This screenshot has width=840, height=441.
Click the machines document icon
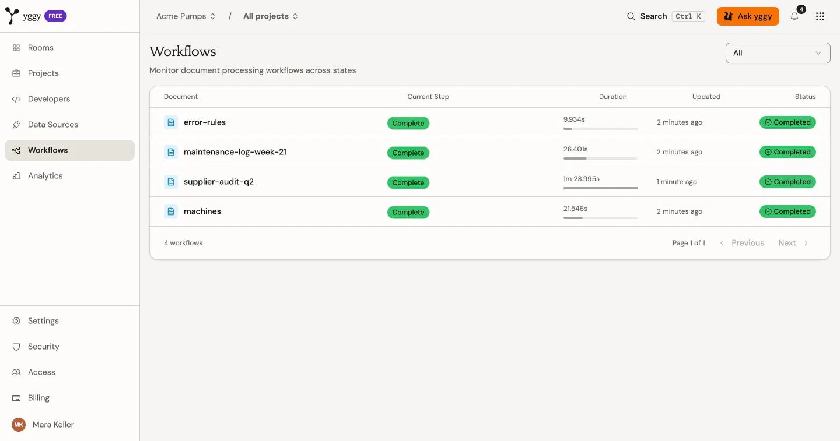[x=171, y=211]
